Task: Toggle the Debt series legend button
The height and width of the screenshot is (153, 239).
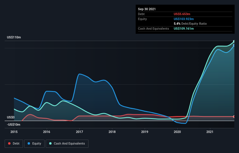Action: tap(14, 144)
